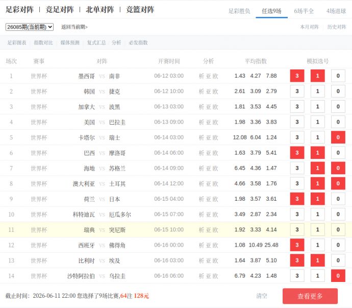The image size is (352, 308).
Task: Click the 查看更多 button
Action: [310, 296]
